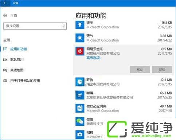Click the 天气 sun app icon
176x140 pixels.
coord(80,38)
